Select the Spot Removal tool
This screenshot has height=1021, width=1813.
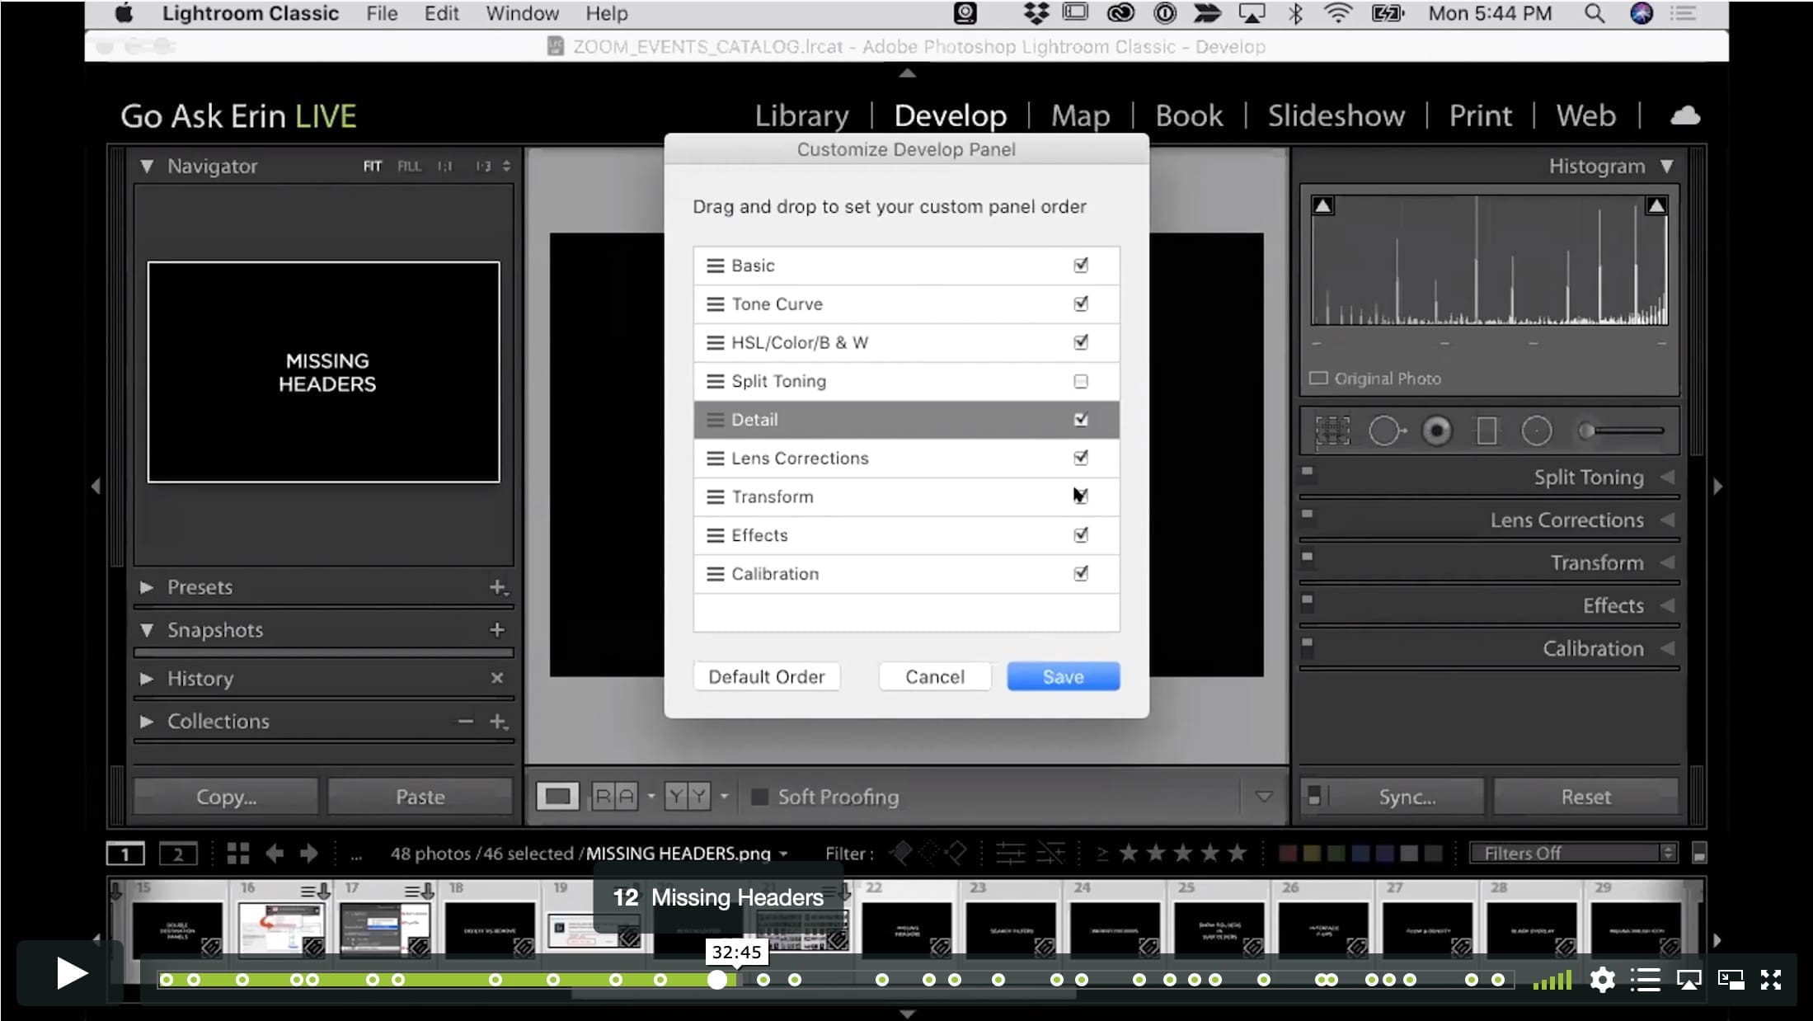coord(1386,431)
